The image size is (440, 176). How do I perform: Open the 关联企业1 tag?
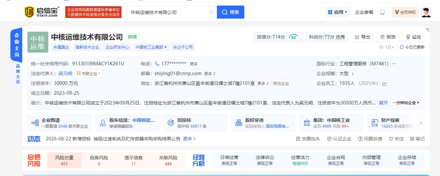click(x=89, y=73)
